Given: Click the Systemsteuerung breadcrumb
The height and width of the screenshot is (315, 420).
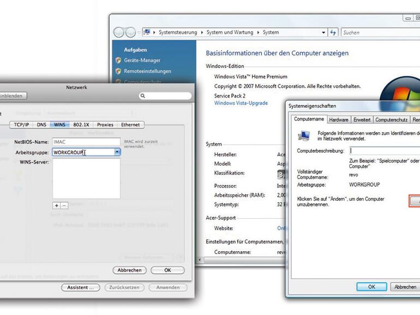Looking at the screenshot, I should (x=178, y=32).
